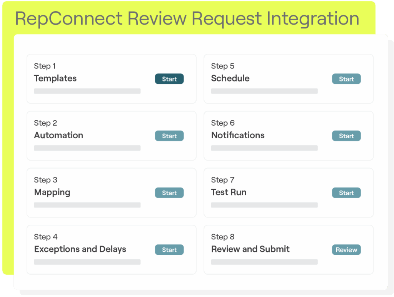Click the progress bar below Test Run

point(264,205)
